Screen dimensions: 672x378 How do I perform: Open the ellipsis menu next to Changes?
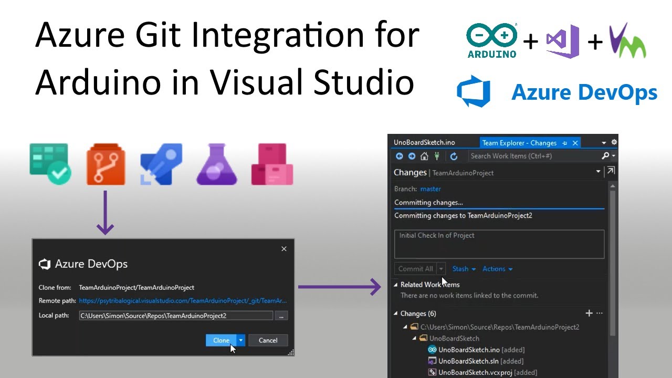(599, 313)
